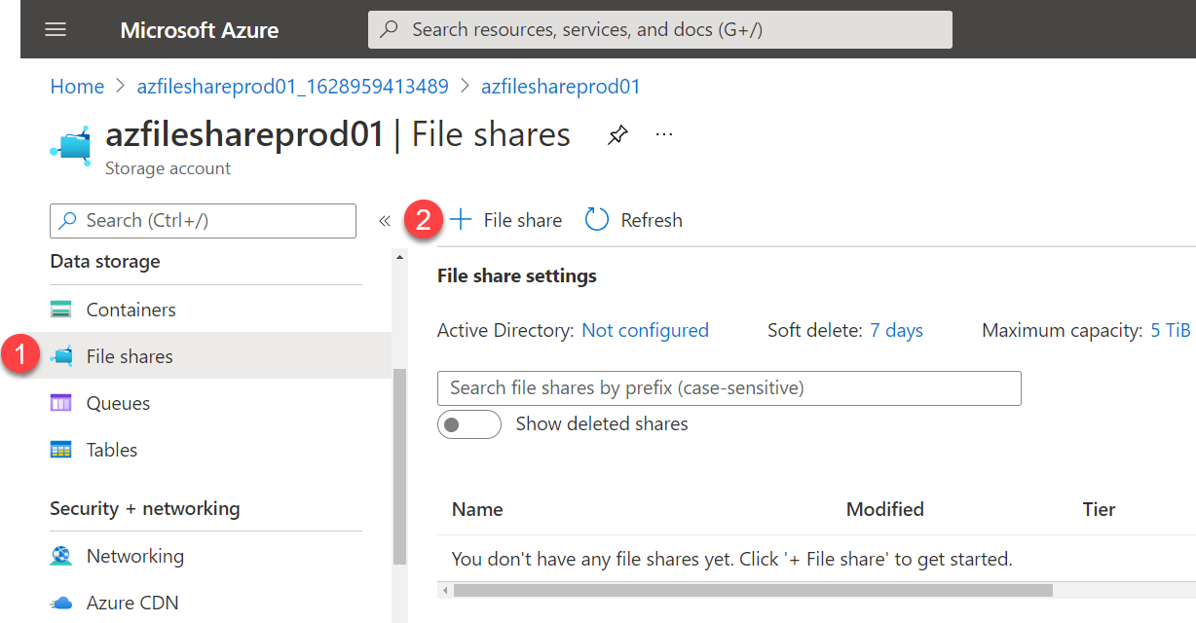Click the plus icon beside File share

[460, 220]
